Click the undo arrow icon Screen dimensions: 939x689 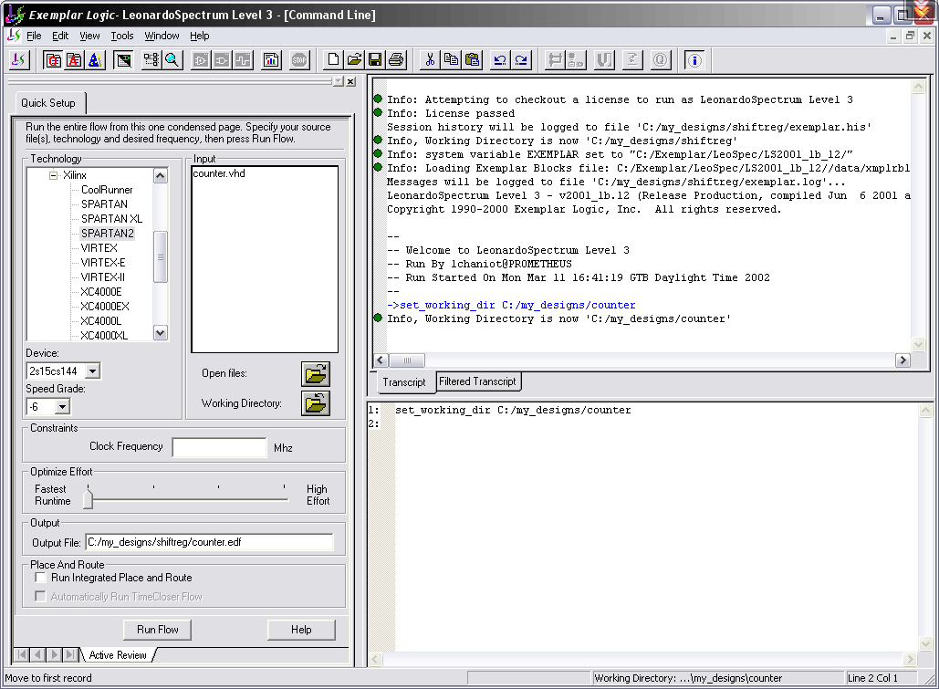click(x=500, y=60)
